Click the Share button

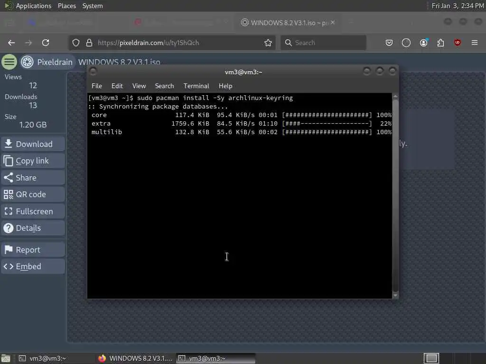[x=33, y=178]
